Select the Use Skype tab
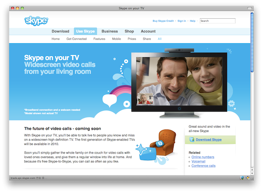263x193 pixels. 85,32
